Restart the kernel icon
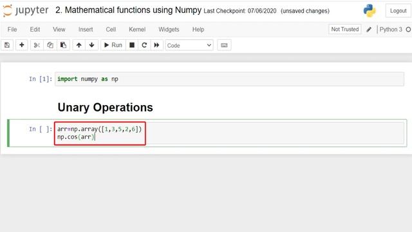The width and height of the screenshot is (412, 232). tap(144, 45)
